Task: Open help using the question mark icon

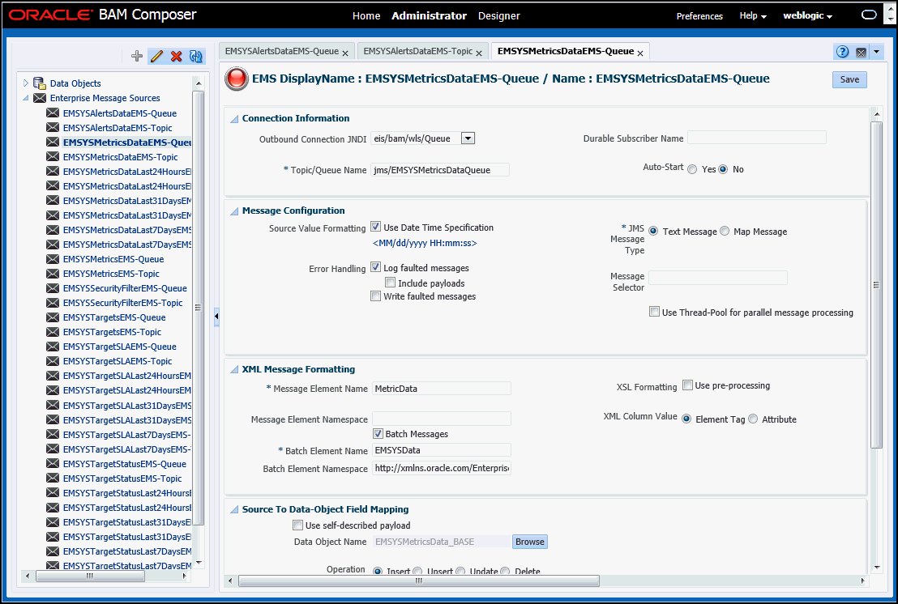Action: (x=842, y=51)
